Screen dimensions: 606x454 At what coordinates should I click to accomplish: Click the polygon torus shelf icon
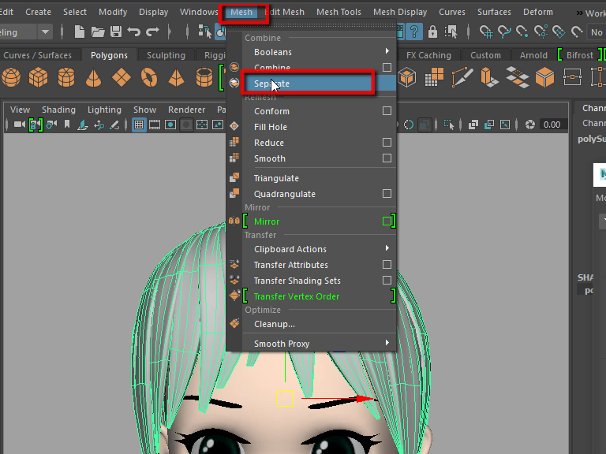pyautogui.click(x=148, y=77)
